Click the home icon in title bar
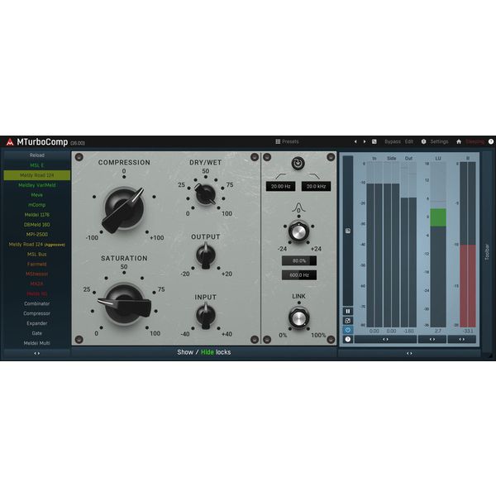 pyautogui.click(x=459, y=141)
